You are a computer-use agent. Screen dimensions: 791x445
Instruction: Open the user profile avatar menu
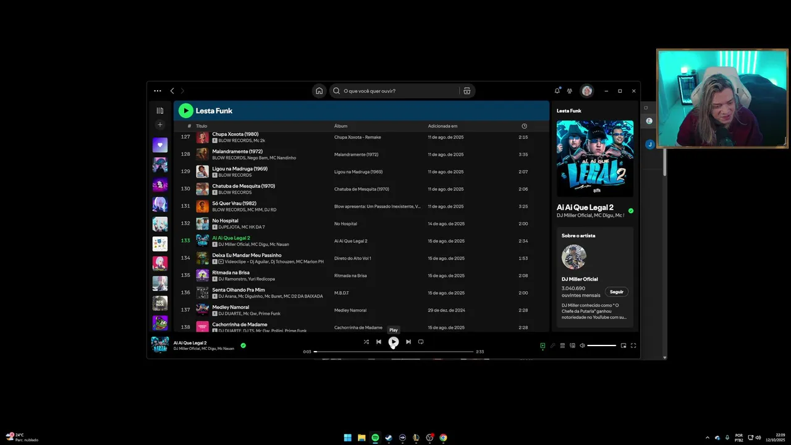coord(586,91)
